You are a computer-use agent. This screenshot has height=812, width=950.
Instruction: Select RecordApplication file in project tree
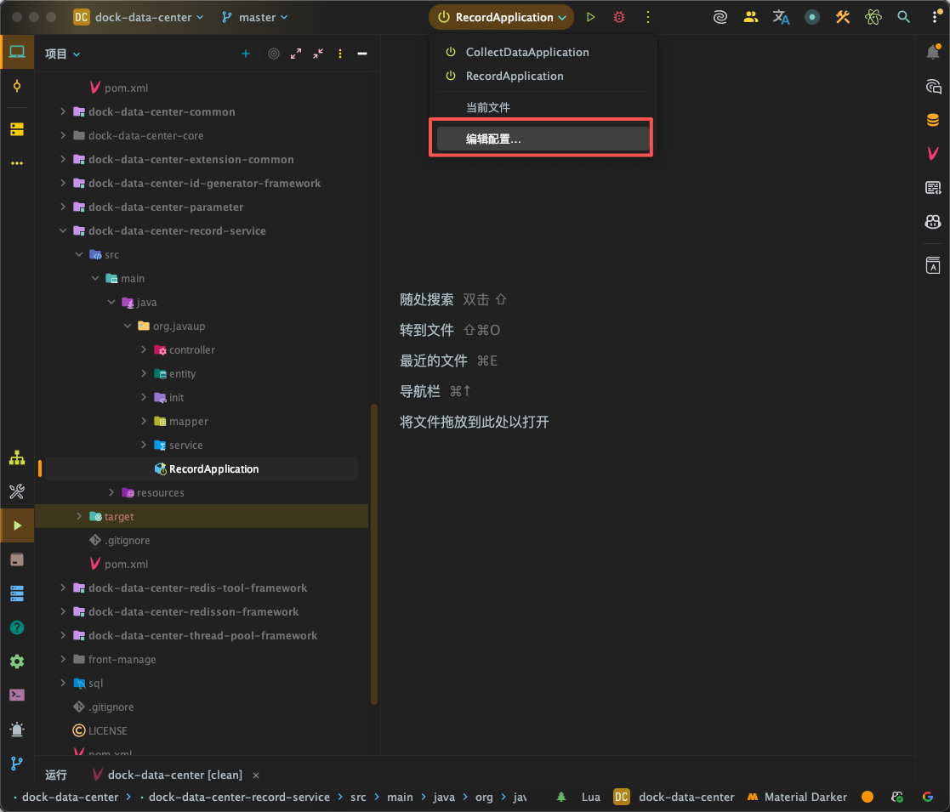(x=213, y=468)
